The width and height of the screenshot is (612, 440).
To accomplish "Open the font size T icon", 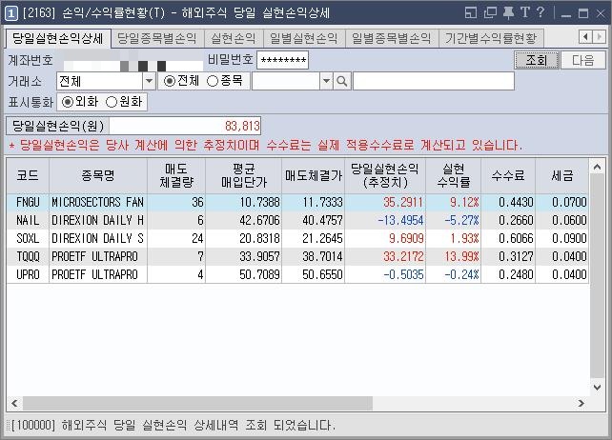I will [525, 13].
